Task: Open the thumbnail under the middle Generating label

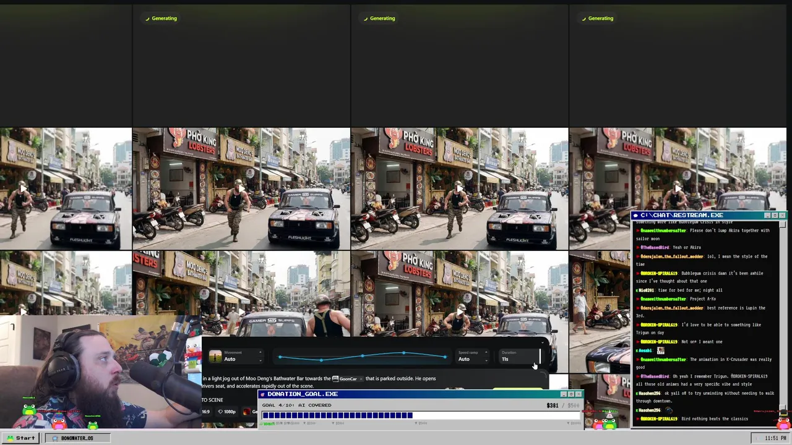Action: pyautogui.click(x=459, y=189)
